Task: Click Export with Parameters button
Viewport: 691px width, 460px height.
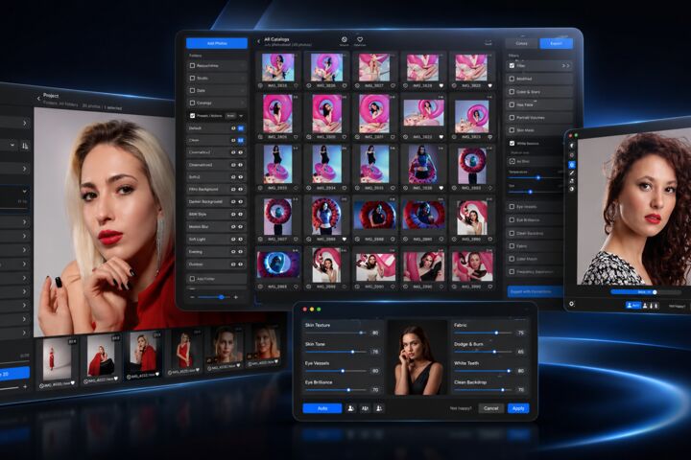Action: [535, 291]
